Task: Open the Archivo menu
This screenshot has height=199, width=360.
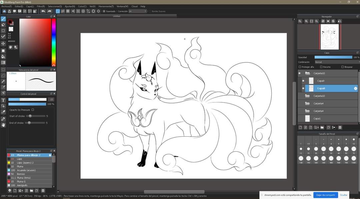Action: coord(6,6)
